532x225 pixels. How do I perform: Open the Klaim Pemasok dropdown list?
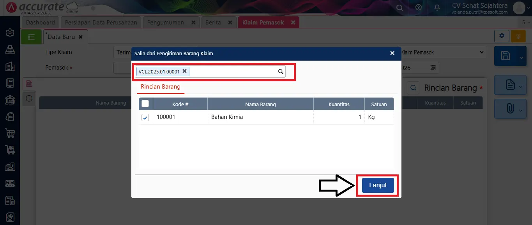point(483,52)
